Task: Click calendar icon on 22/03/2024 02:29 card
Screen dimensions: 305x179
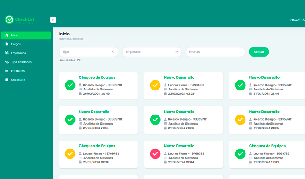Action: pos(165,93)
